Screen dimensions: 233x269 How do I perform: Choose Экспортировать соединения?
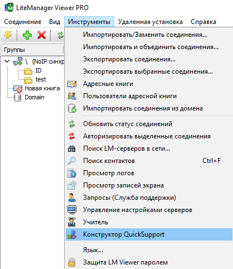point(149,59)
